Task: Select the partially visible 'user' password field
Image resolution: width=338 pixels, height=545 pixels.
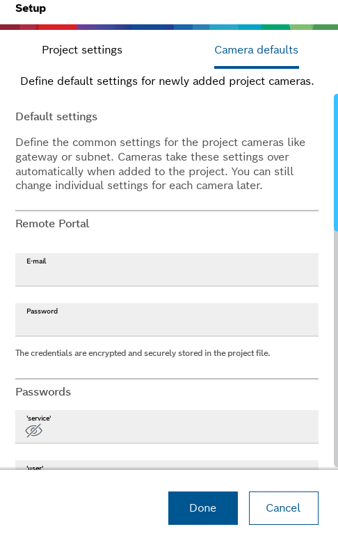Action: 167,465
